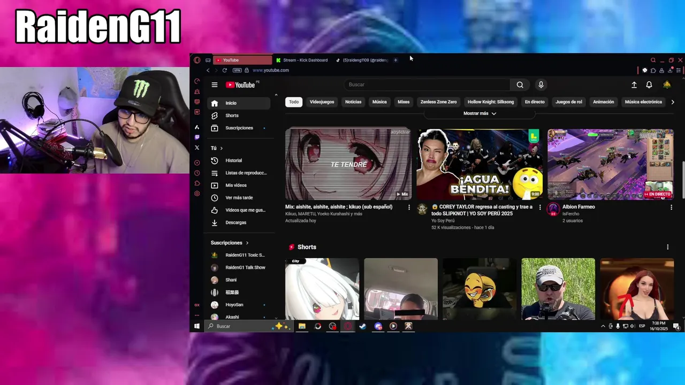This screenshot has width=685, height=385.
Task: Open new tab with the plus button
Action: (395, 60)
